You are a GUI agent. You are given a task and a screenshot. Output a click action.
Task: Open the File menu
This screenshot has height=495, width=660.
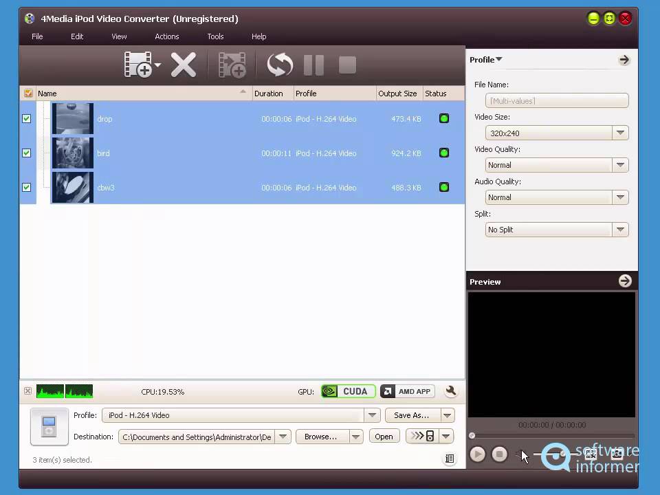pyautogui.click(x=37, y=36)
